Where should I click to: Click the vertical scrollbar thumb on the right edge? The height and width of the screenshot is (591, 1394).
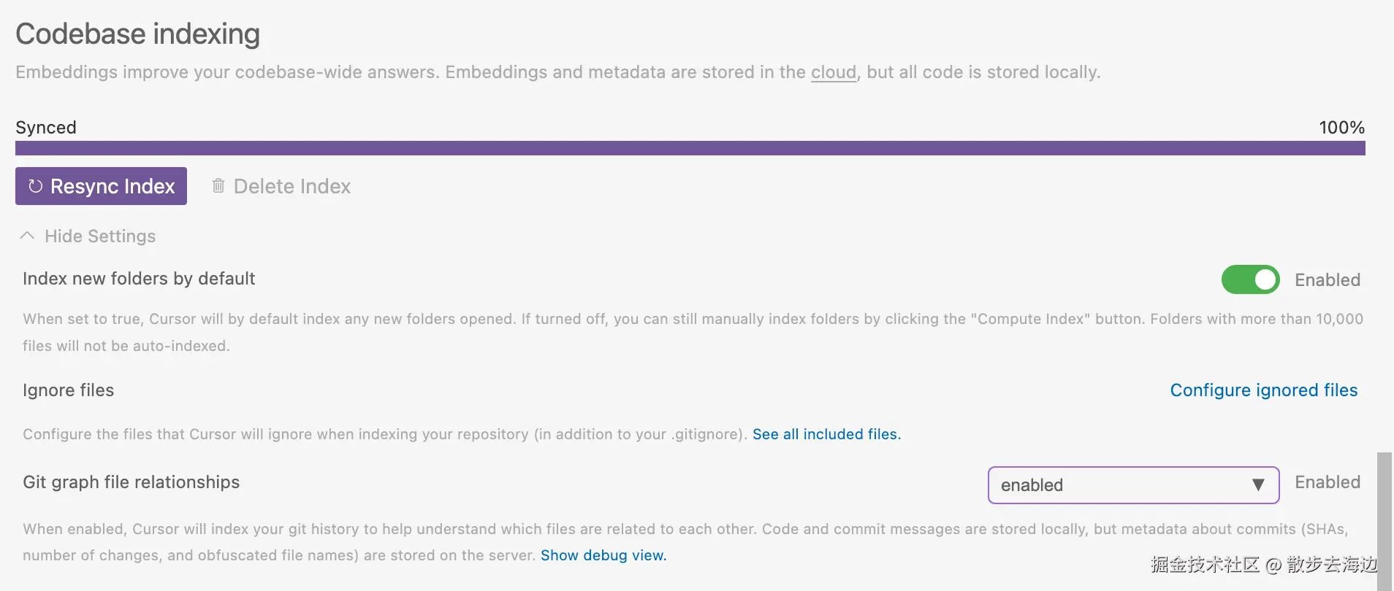[x=1384, y=518]
